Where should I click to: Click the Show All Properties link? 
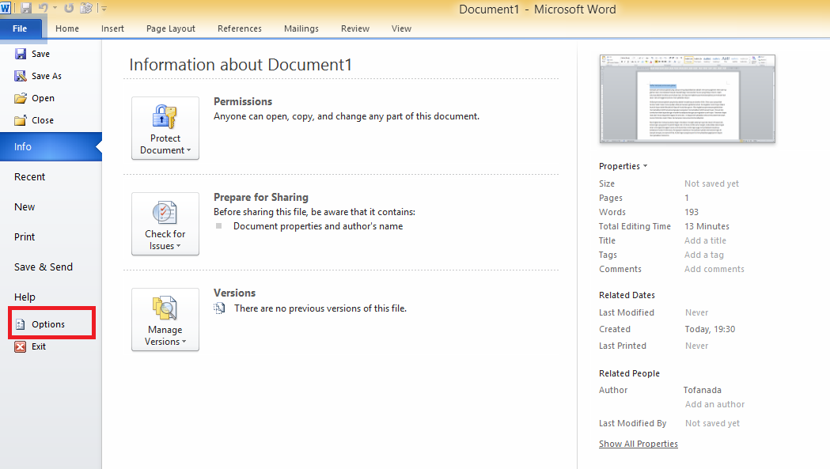[x=639, y=444]
